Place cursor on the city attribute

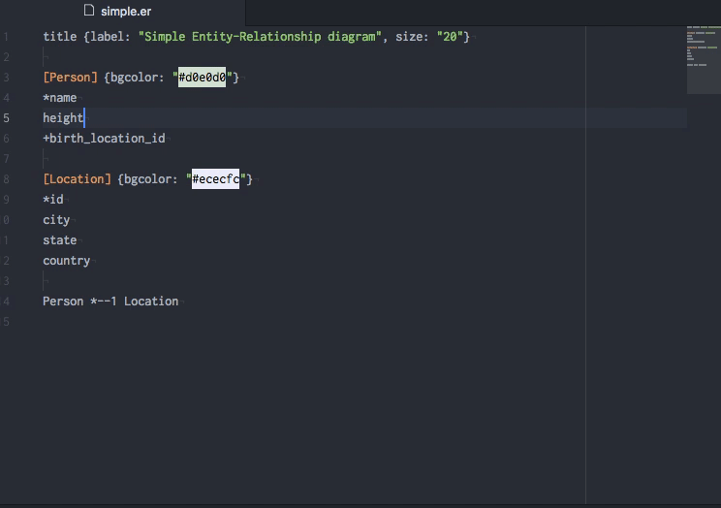(56, 220)
